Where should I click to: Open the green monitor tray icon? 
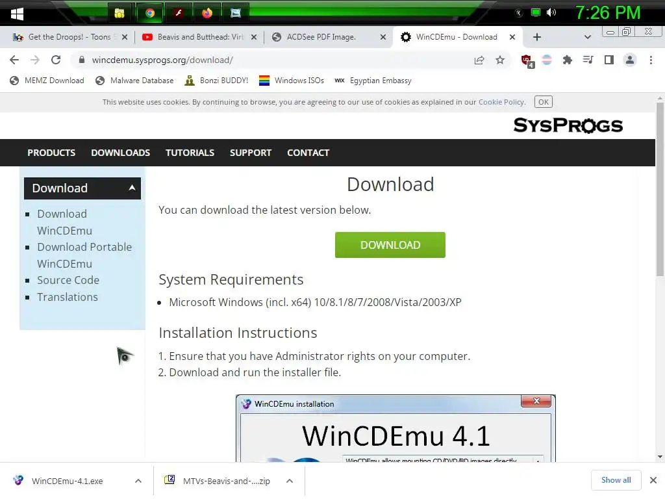point(536,13)
